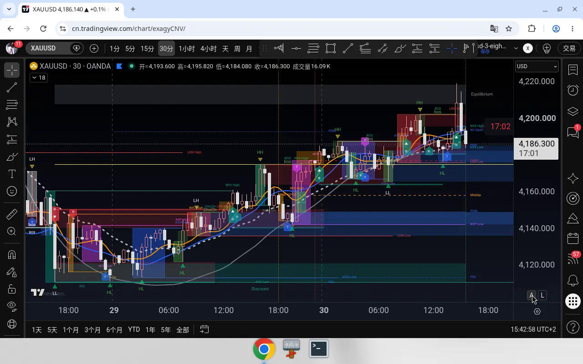583x364 pixels.
Task: Open the white apps grid button
Action: 573,301
